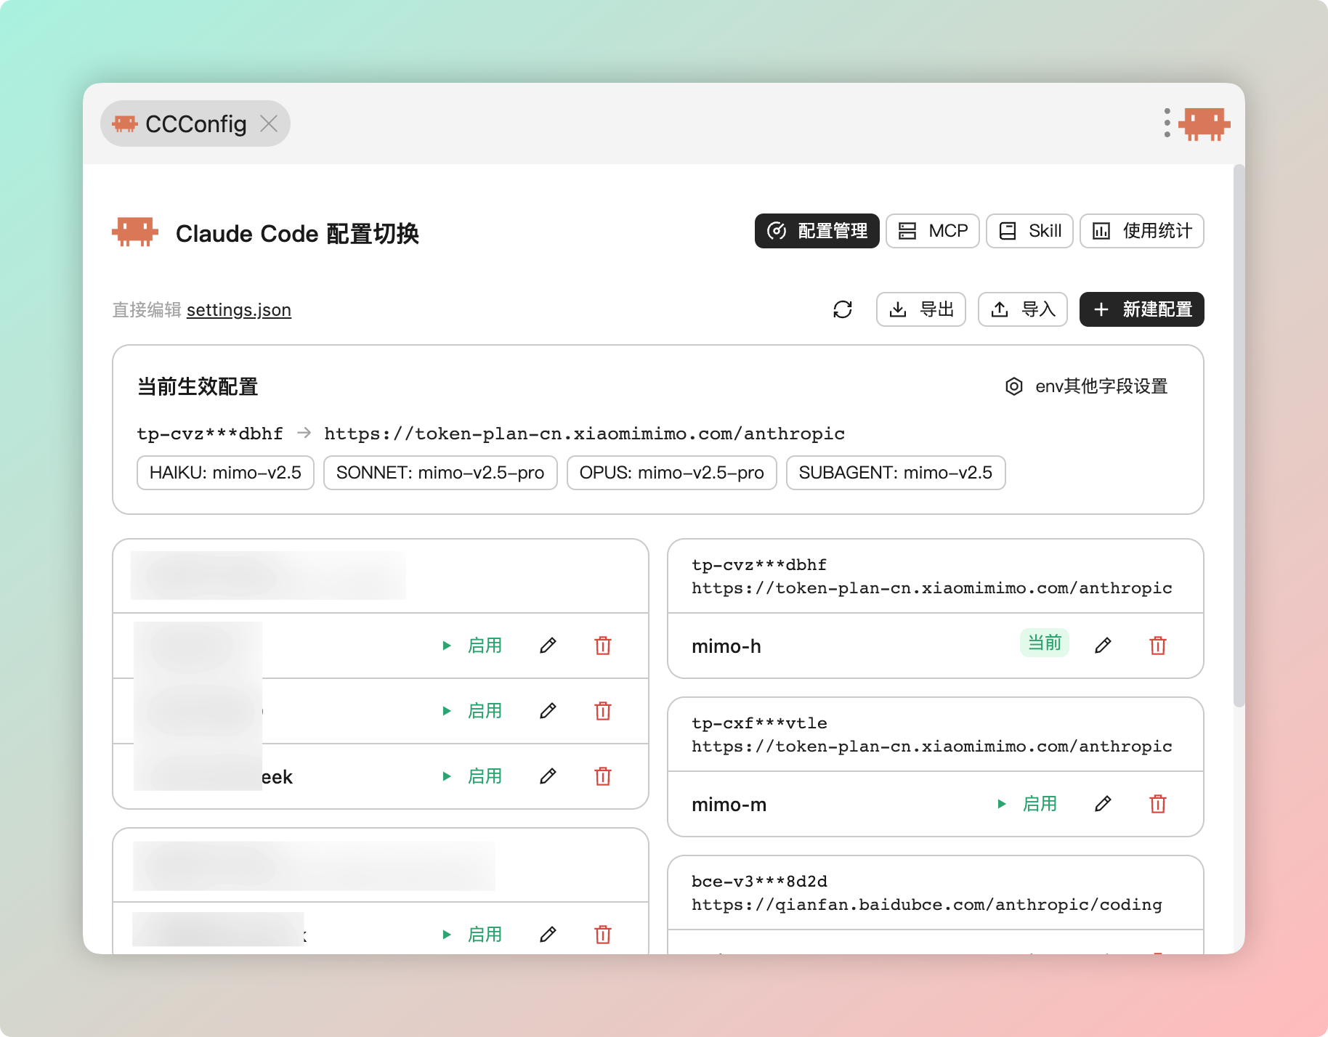1328x1037 pixels.
Task: Open the MCP tab
Action: 933,231
